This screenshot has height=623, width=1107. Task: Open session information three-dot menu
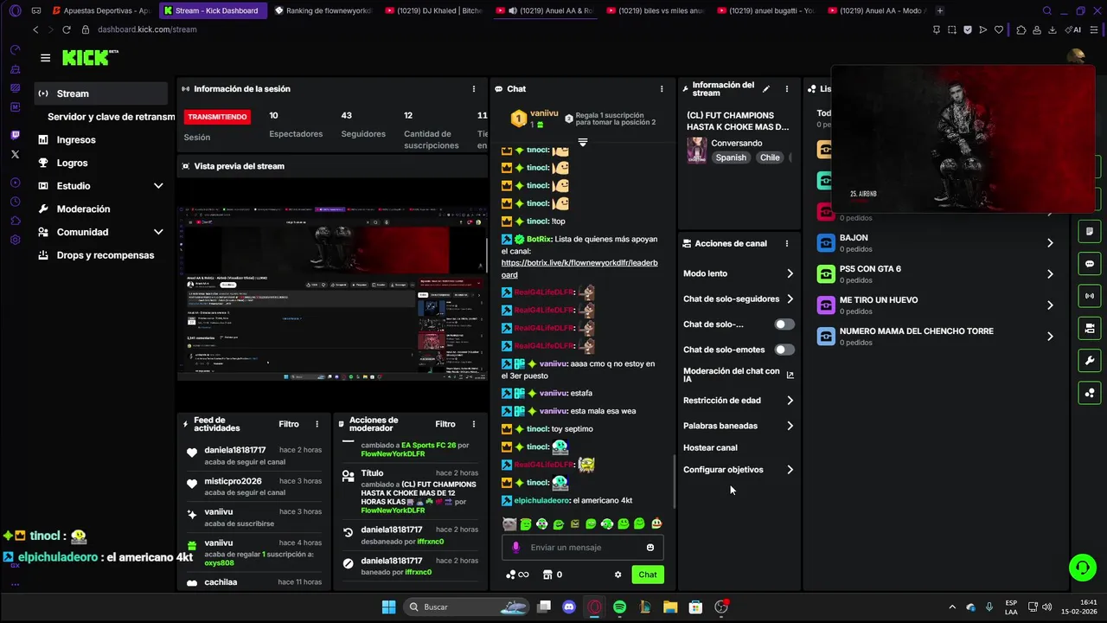[473, 88]
